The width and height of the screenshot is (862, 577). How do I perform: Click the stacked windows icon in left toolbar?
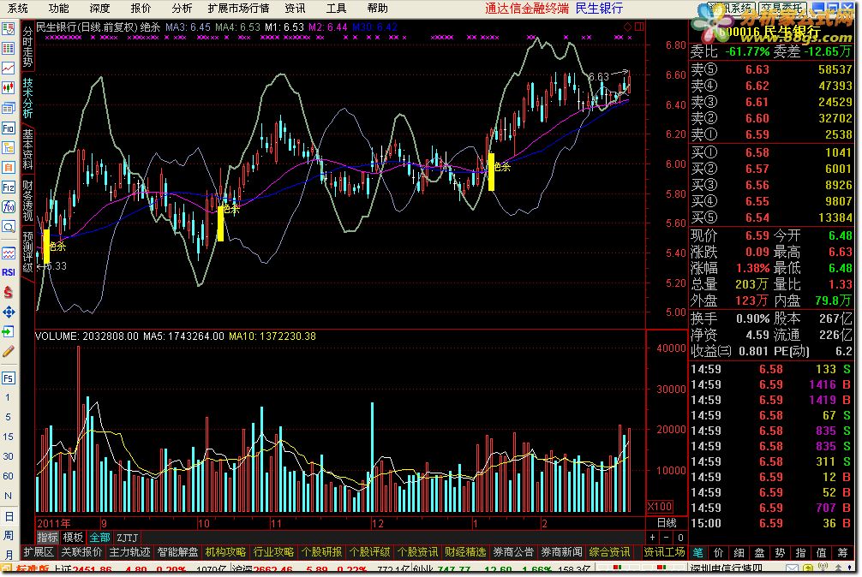point(9,108)
